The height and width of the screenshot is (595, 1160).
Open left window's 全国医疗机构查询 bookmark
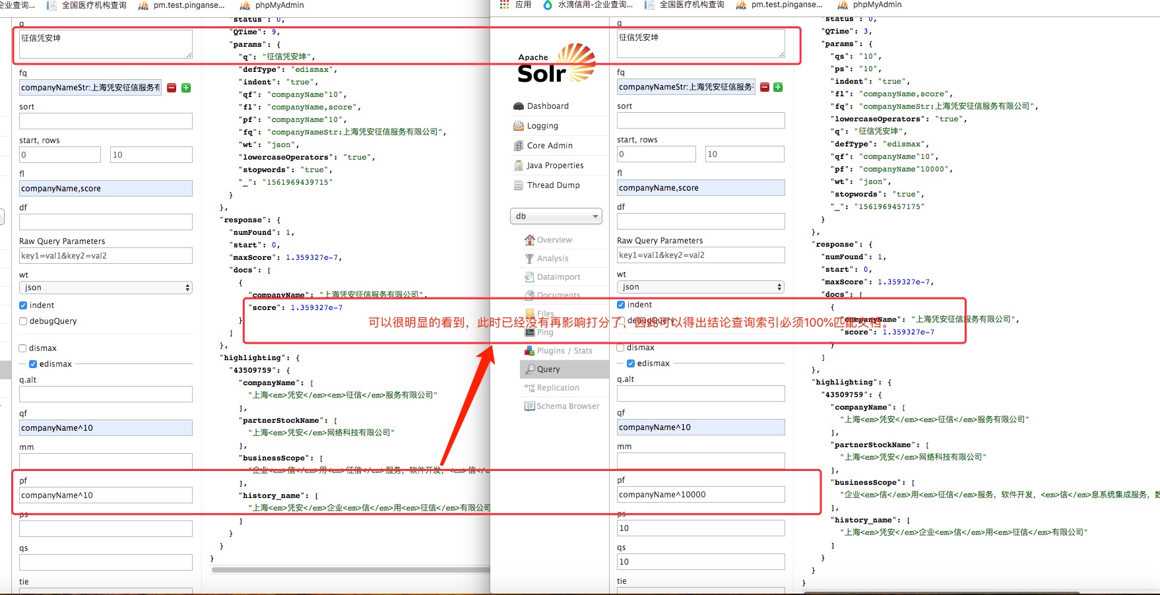click(x=87, y=5)
